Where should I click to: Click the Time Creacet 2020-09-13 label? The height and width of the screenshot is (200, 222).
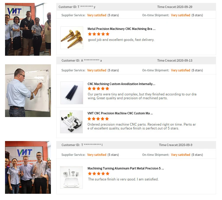(x=175, y=60)
